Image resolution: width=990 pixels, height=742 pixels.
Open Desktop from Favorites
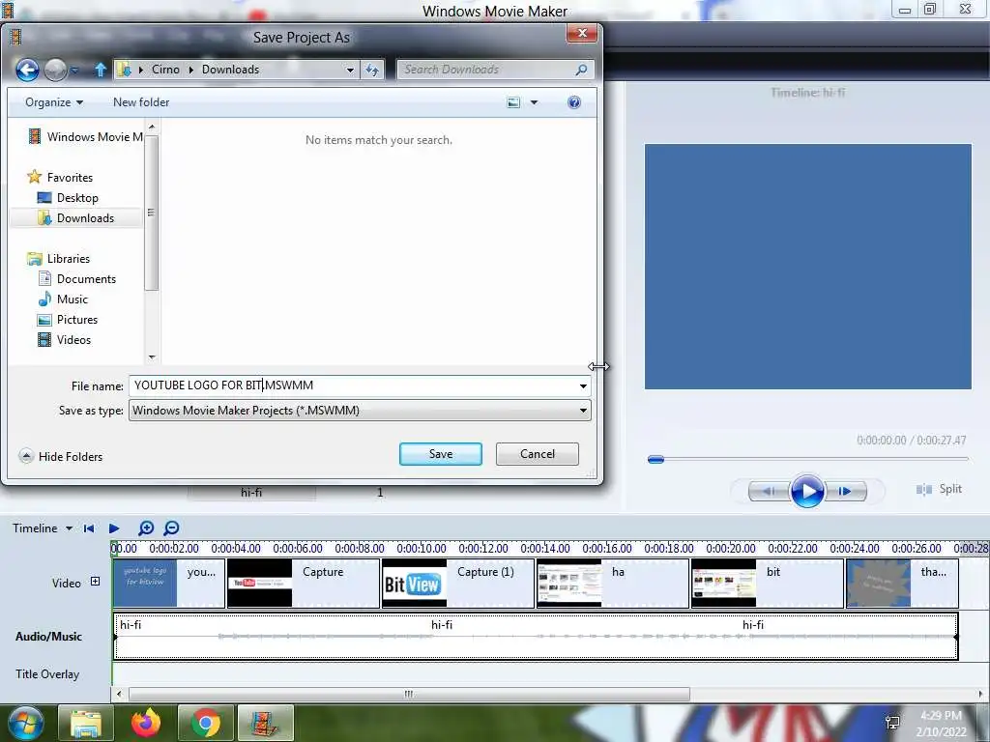coord(69,197)
